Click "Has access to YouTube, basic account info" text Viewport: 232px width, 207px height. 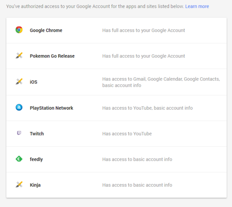tap(147, 108)
